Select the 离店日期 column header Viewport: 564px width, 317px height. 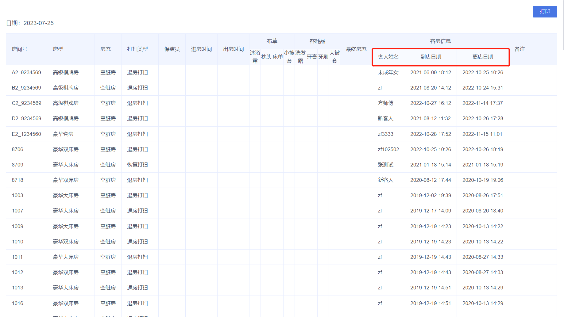(483, 57)
